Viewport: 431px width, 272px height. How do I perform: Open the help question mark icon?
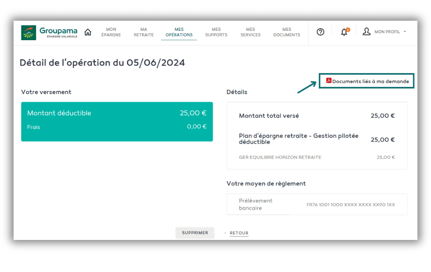coord(320,32)
